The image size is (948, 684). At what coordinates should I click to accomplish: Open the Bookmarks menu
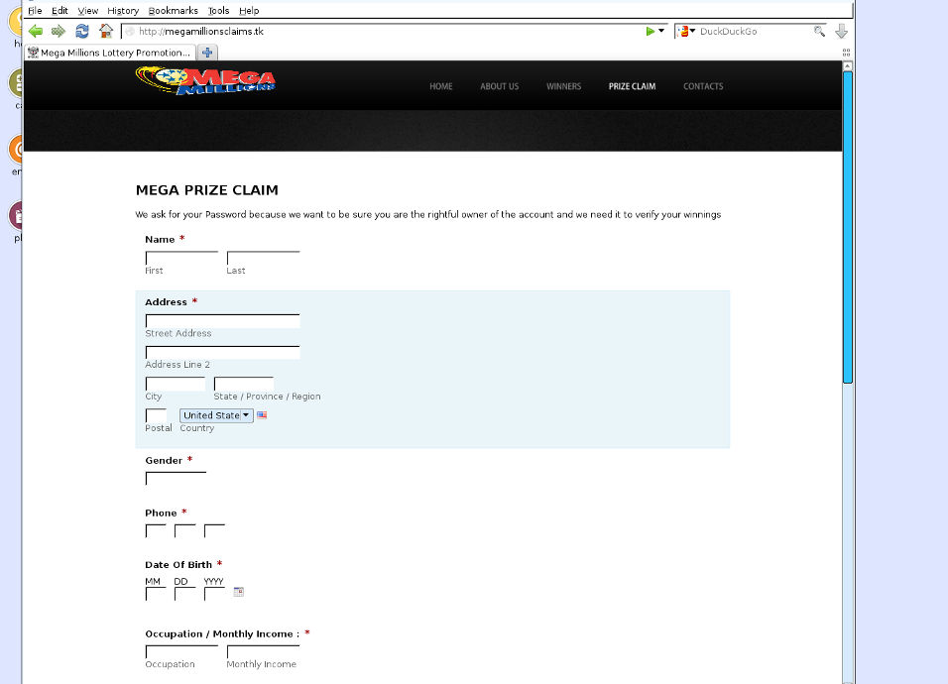tap(173, 10)
